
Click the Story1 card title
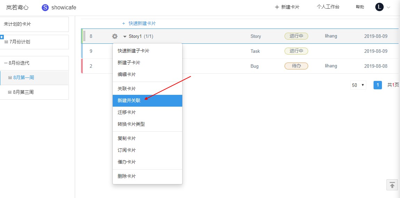[x=135, y=36]
